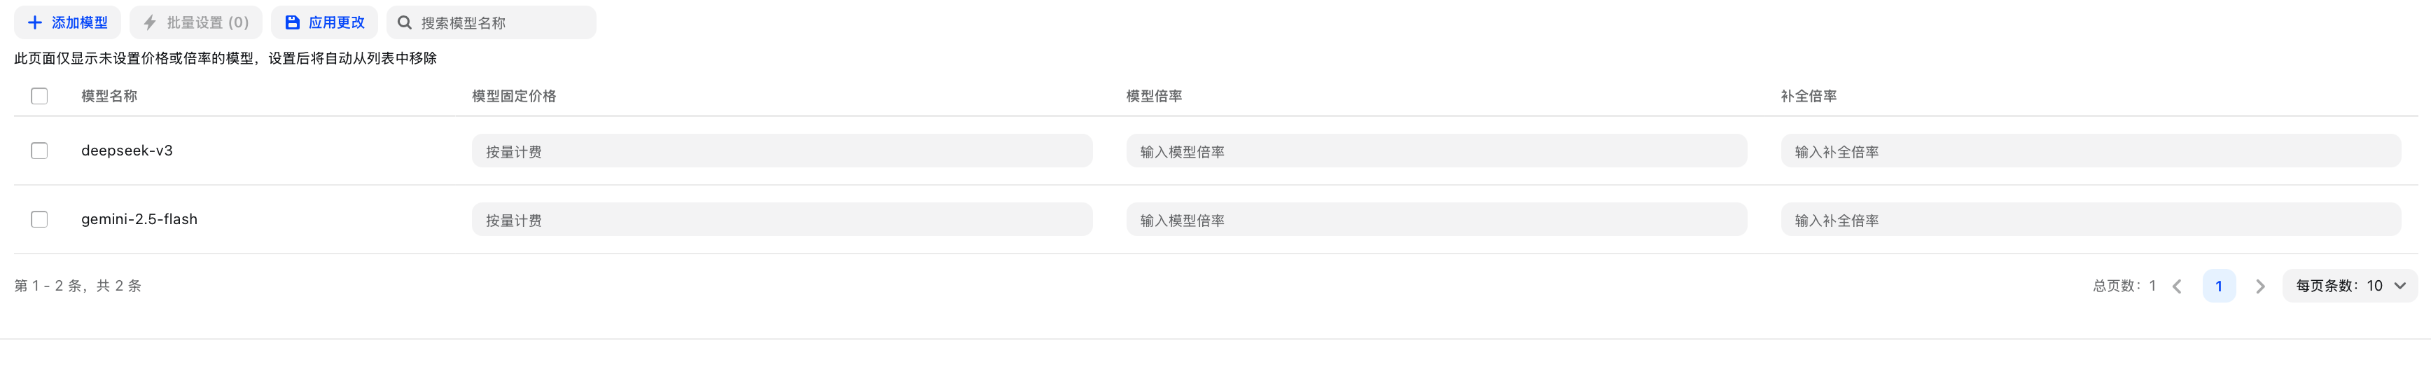Viewport: 2431px width, 374px height.
Task: Click the 应用更改 button label
Action: (336, 22)
